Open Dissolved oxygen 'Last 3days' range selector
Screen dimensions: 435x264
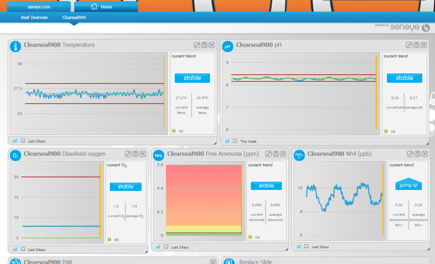(36, 250)
